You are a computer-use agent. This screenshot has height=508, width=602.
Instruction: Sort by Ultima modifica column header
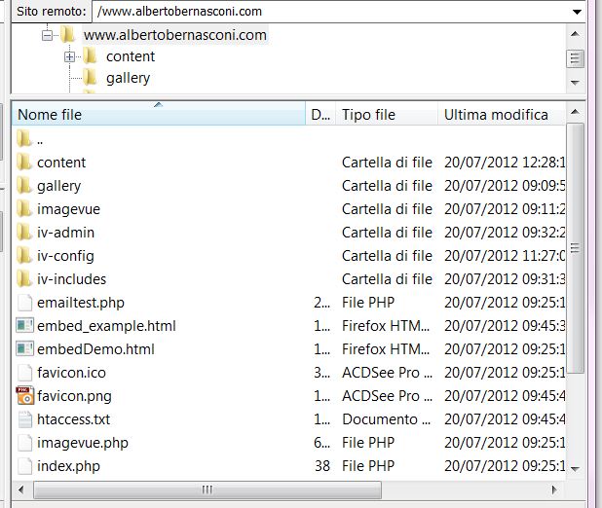(501, 114)
